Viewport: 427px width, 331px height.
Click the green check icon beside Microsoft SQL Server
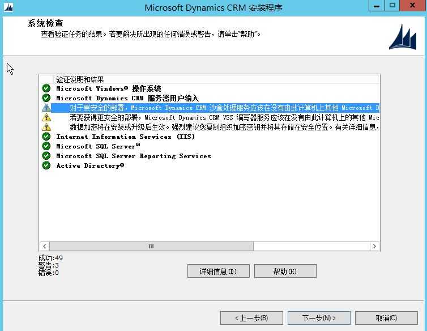(x=46, y=146)
